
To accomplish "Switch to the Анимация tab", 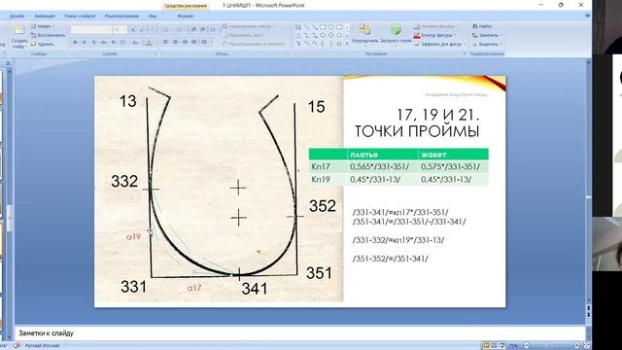I will point(44,16).
